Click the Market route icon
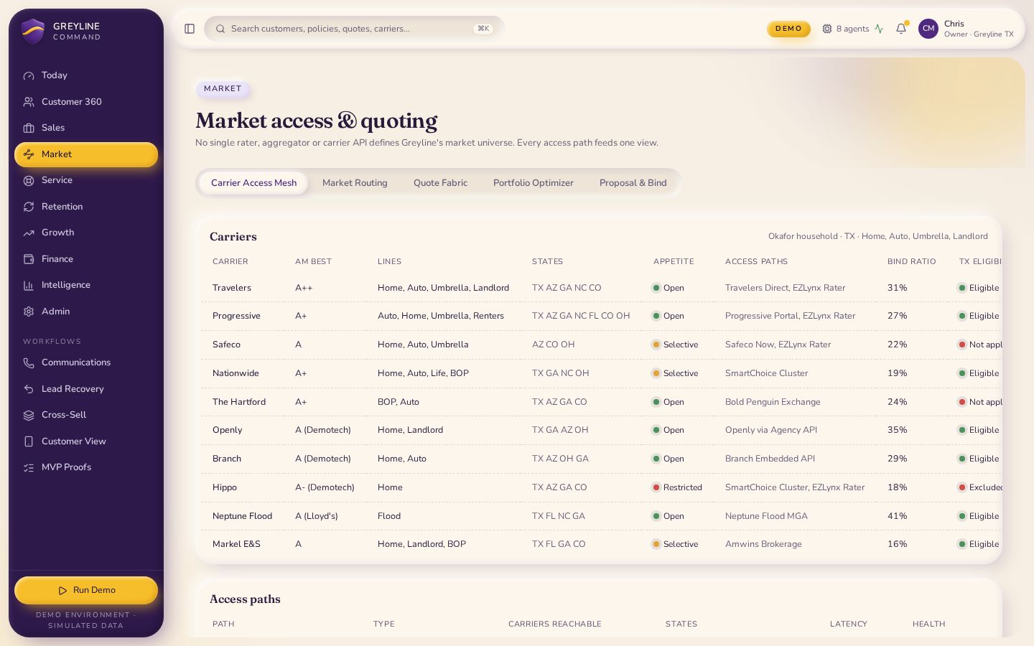Screen dimensions: 1034x646 tap(29, 154)
